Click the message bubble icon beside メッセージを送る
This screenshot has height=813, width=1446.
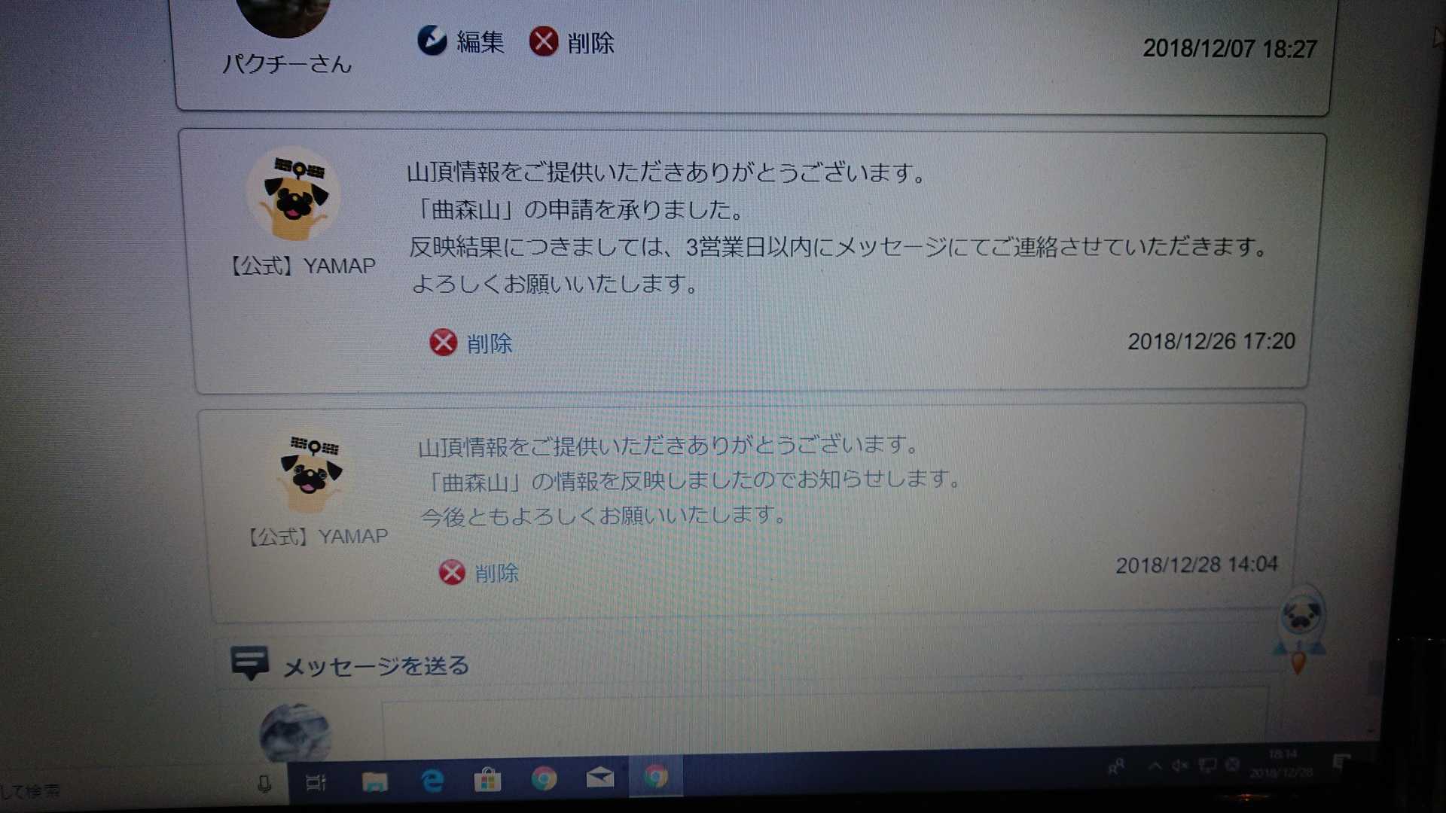click(x=249, y=663)
